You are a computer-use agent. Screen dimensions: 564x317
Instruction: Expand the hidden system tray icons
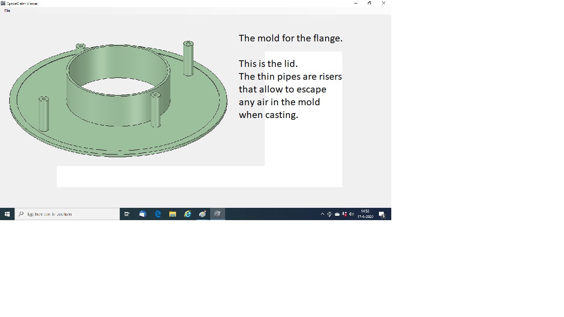click(322, 214)
